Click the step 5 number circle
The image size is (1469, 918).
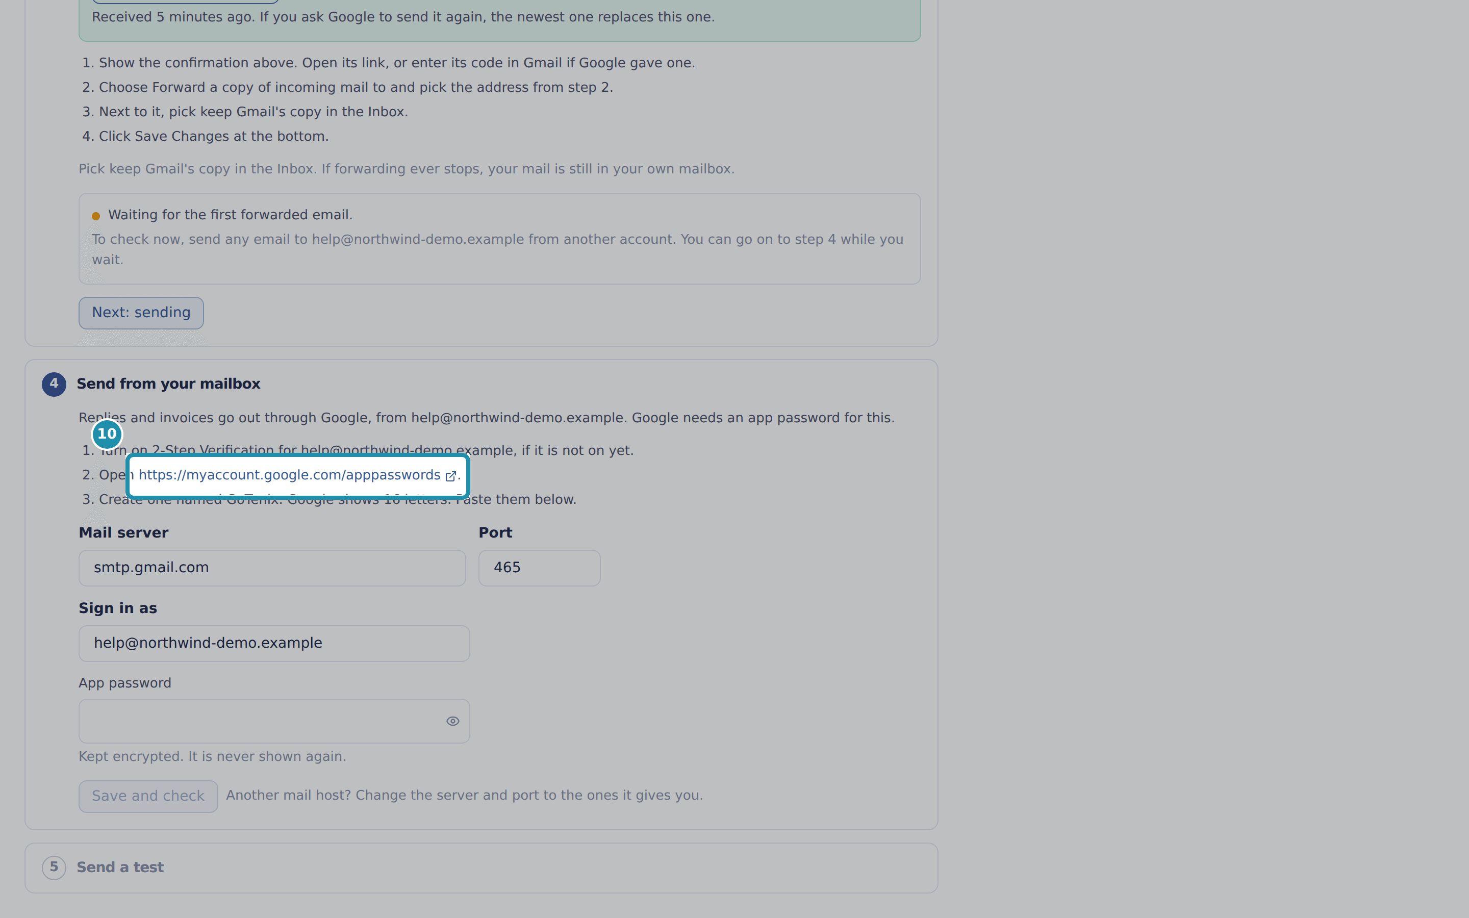click(54, 867)
